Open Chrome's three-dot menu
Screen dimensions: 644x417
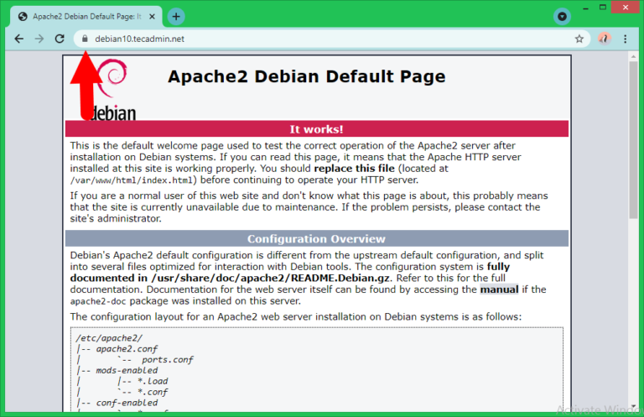tap(626, 39)
